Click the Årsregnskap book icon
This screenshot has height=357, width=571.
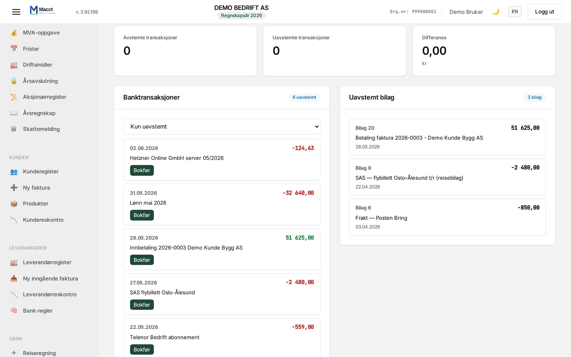click(14, 113)
